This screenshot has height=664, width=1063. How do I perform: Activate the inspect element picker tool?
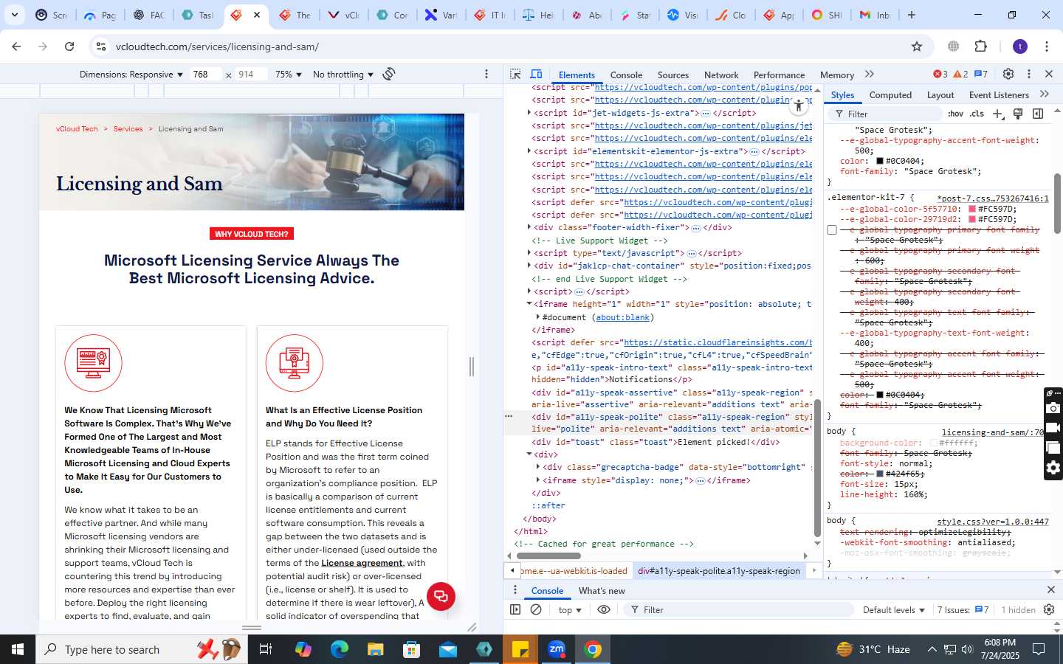515,74
